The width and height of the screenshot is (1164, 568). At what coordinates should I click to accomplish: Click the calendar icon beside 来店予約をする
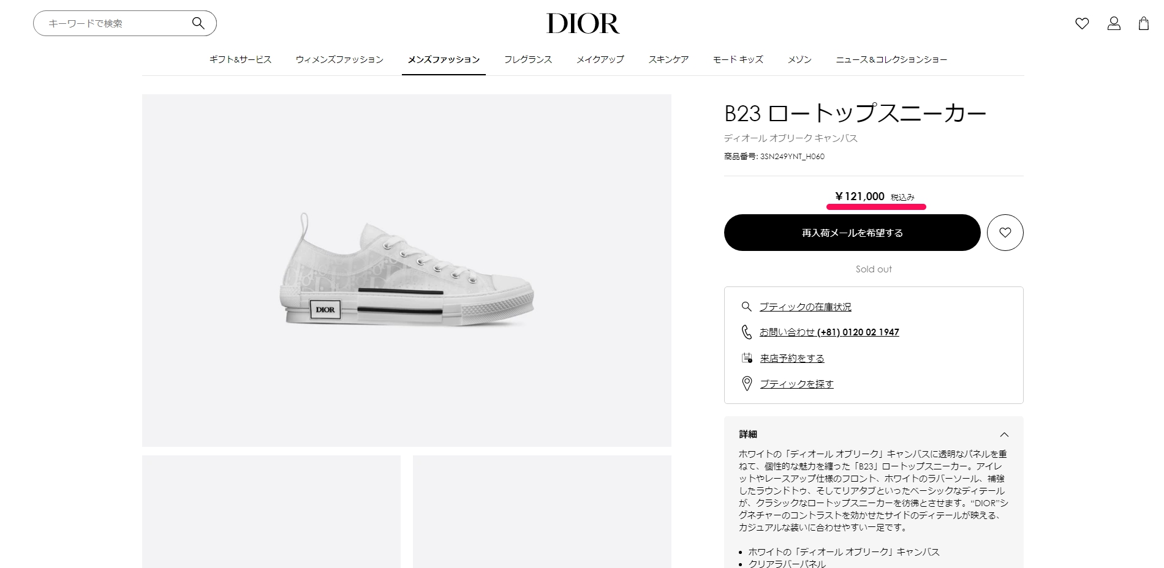coord(747,358)
